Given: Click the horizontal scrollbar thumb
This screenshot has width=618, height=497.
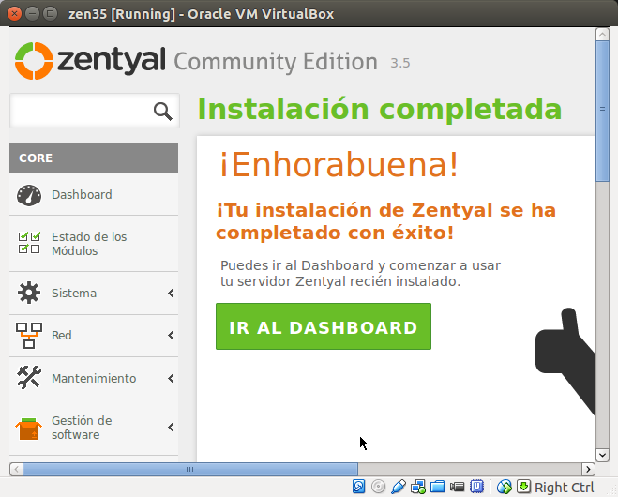Looking at the screenshot, I should point(190,469).
